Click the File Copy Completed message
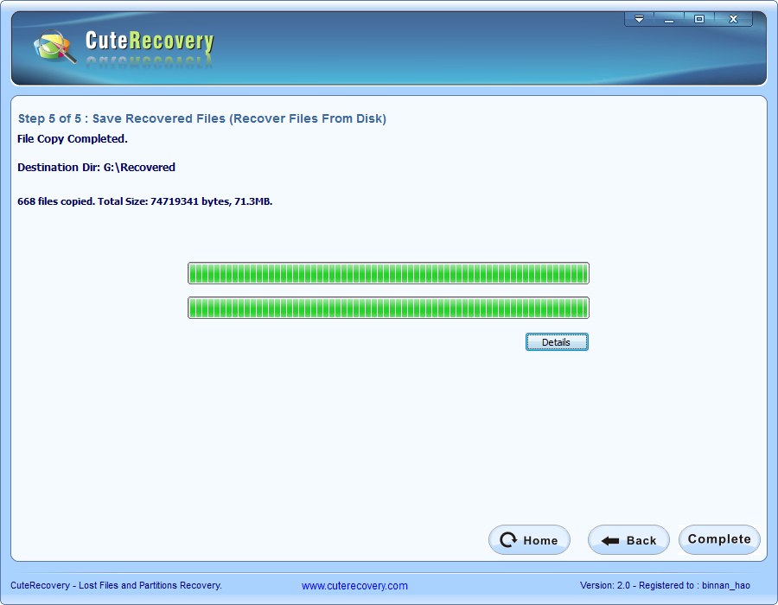This screenshot has width=778, height=605. 73,138
